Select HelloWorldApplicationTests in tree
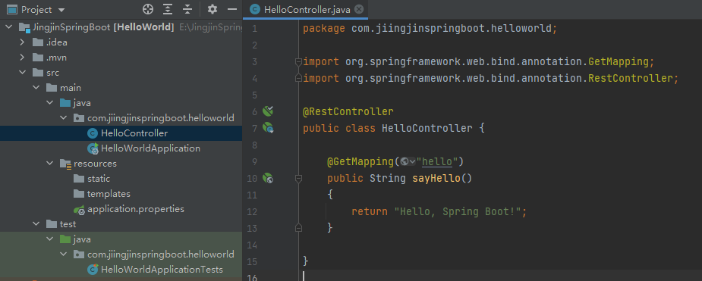This screenshot has width=702, height=281. (x=162, y=270)
